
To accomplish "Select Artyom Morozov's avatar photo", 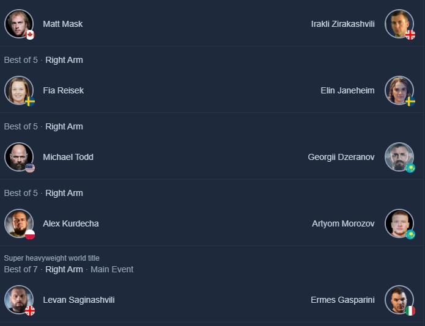I will [399, 223].
